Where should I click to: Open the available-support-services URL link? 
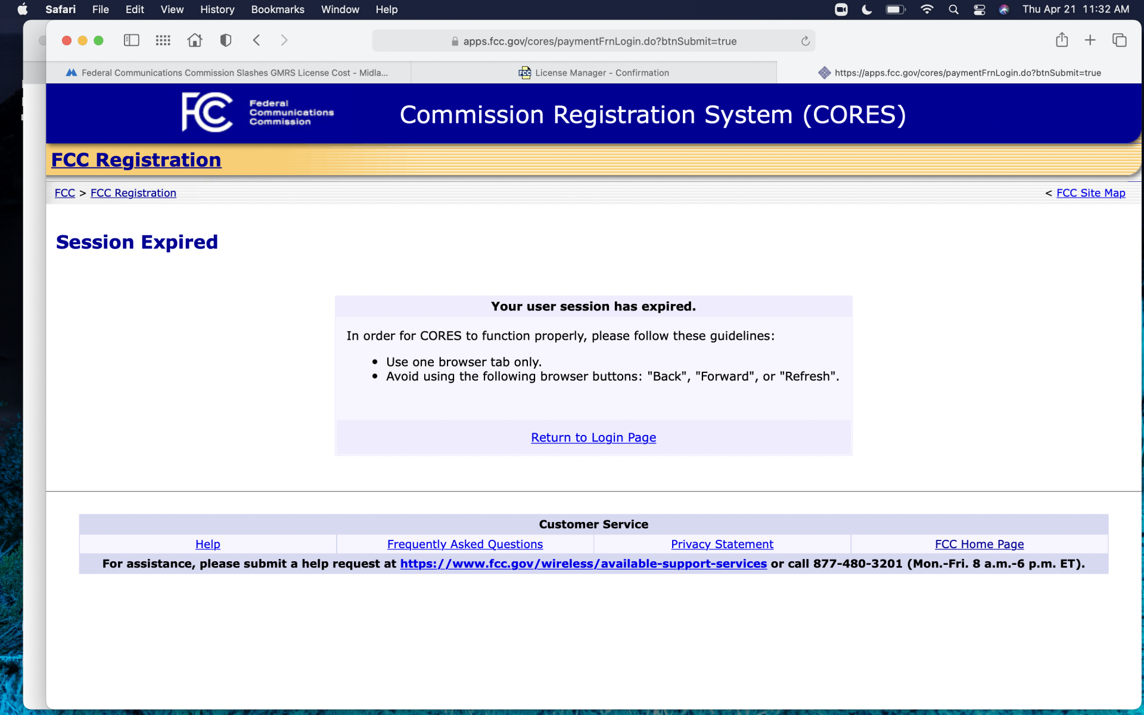click(583, 564)
